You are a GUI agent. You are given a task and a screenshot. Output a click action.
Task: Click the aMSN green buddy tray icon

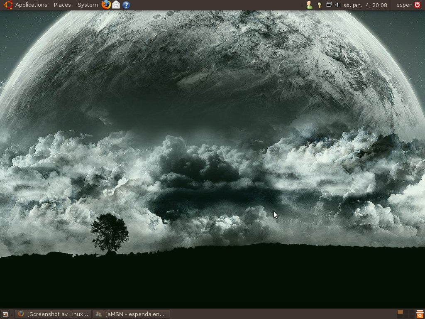[x=309, y=5]
